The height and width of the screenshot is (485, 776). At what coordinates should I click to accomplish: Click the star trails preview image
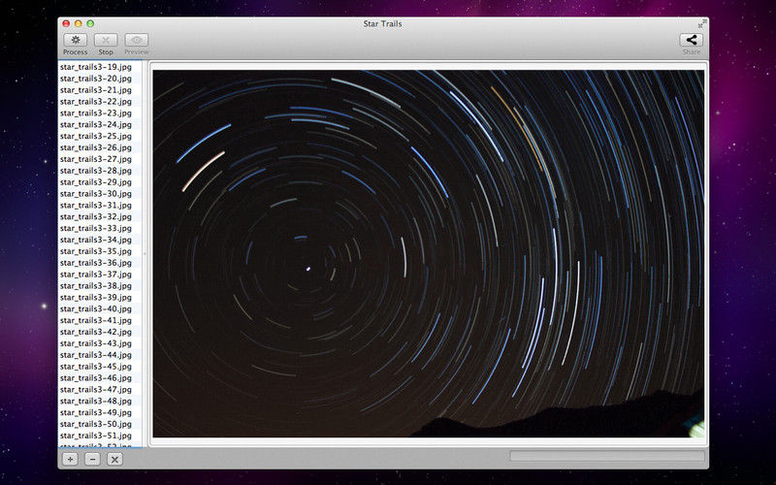click(x=429, y=253)
